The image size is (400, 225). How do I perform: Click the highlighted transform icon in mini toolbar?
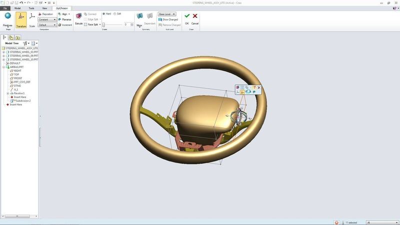[242, 92]
